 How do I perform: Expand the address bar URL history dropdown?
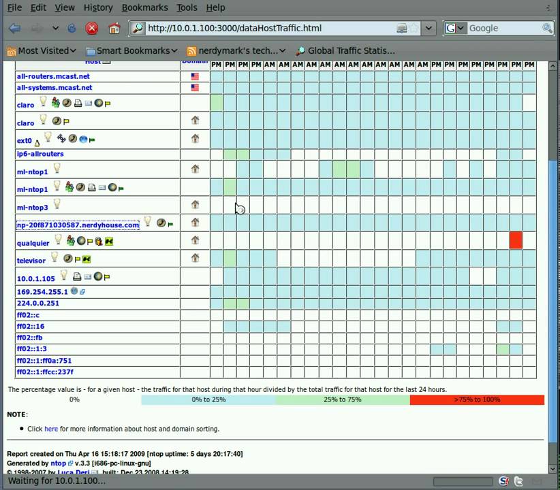tap(429, 28)
